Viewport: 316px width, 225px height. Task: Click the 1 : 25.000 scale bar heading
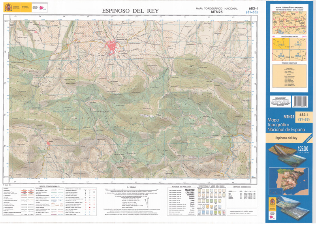click(131, 187)
